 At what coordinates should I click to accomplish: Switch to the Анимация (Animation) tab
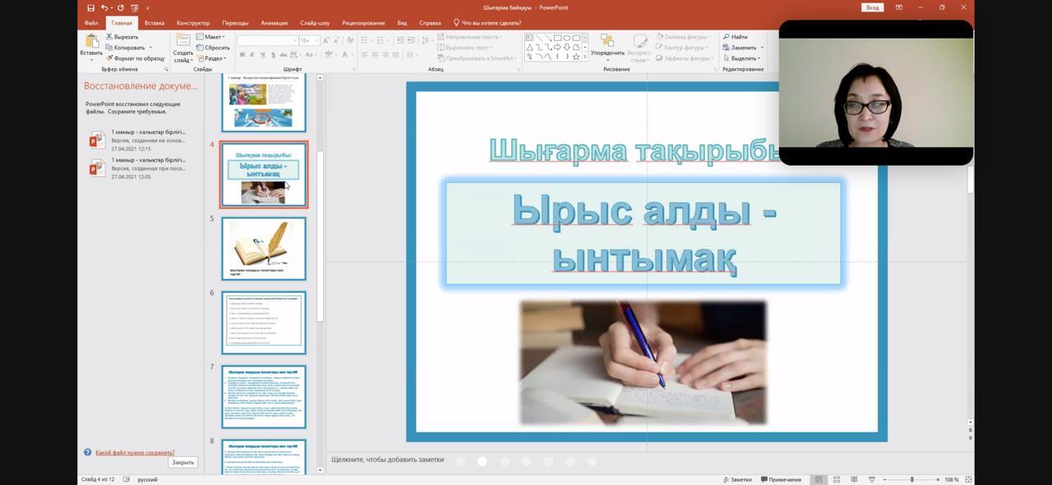pyautogui.click(x=274, y=23)
